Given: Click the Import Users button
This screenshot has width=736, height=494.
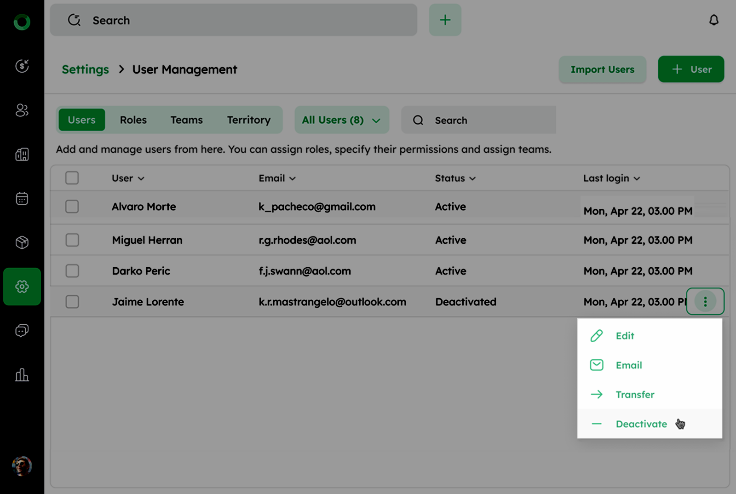Looking at the screenshot, I should (x=602, y=69).
